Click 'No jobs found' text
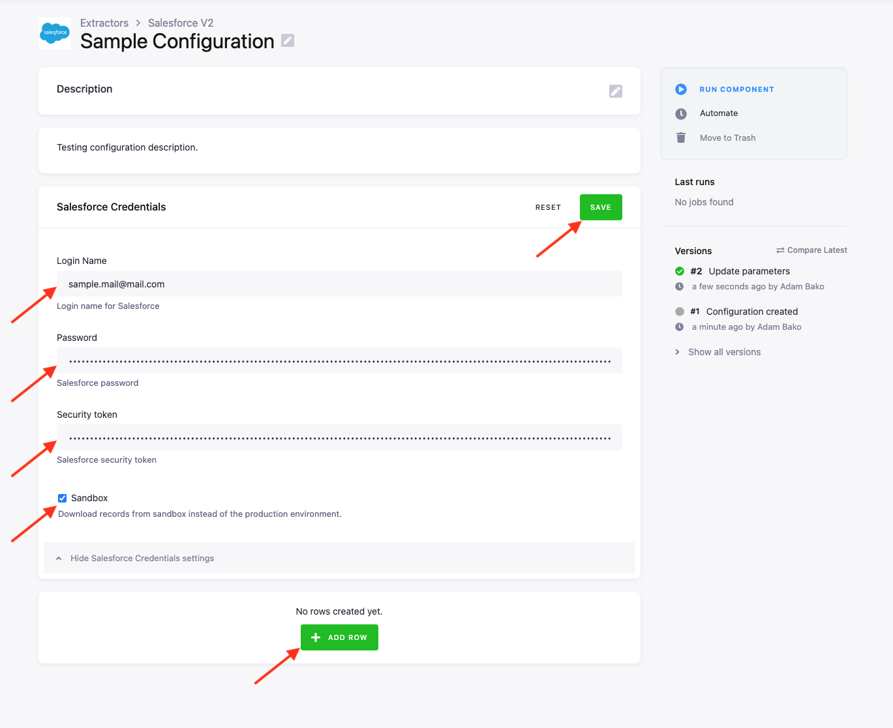The height and width of the screenshot is (728, 893). [704, 202]
